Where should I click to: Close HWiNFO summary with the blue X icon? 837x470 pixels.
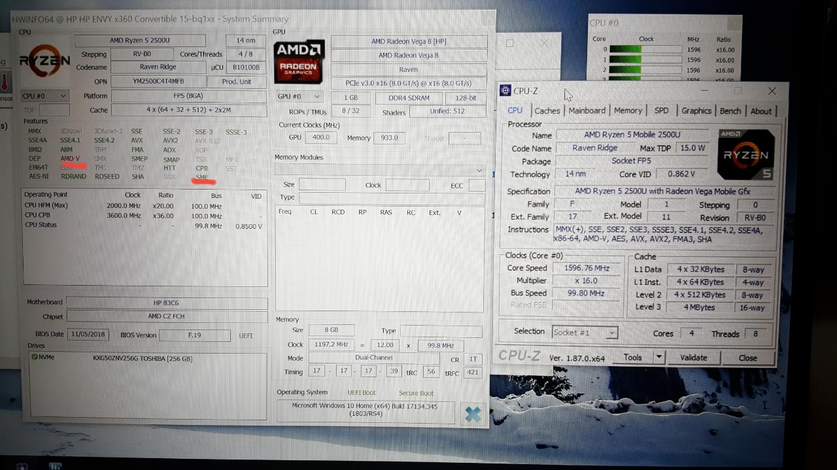(x=472, y=414)
